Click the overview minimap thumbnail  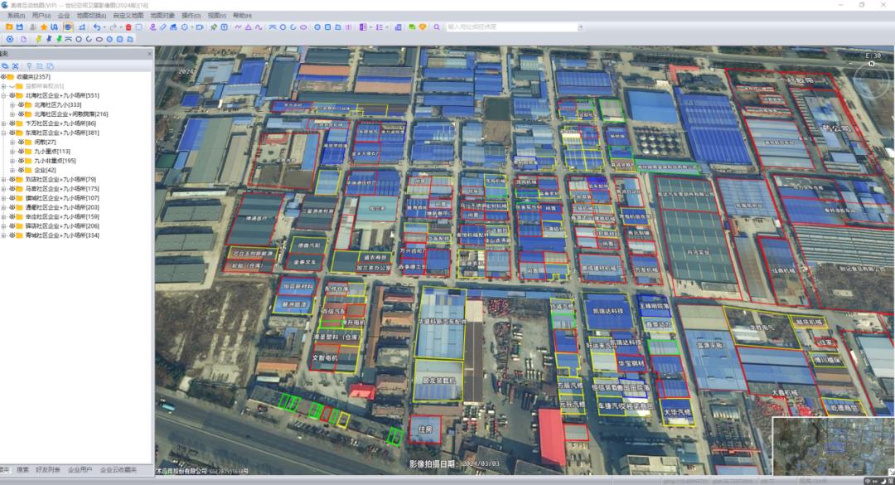click(x=833, y=445)
